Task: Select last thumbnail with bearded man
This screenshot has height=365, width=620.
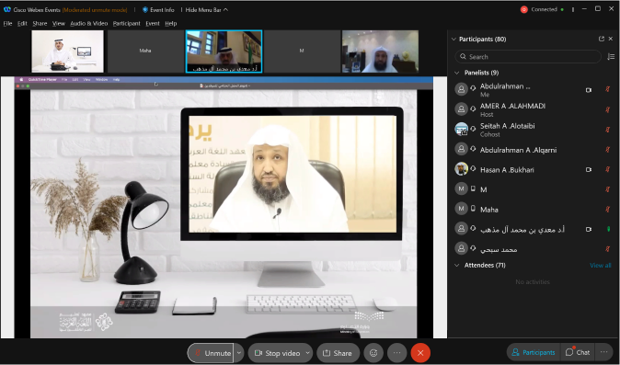Action: pos(380,51)
